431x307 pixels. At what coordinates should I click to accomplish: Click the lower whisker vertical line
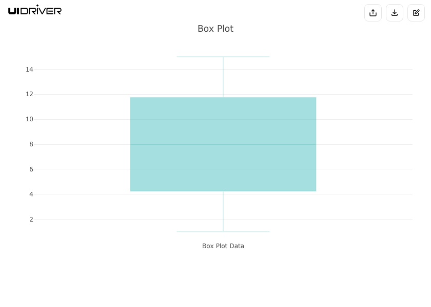(223, 211)
